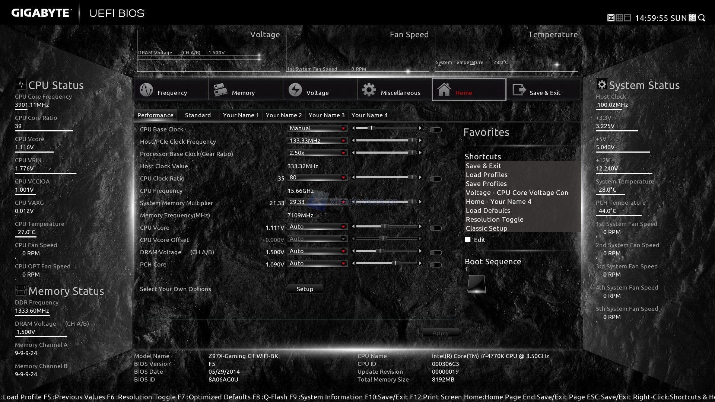Screen dimensions: 715x402
Task: Click the Frequency waveform icon
Action: click(x=146, y=90)
